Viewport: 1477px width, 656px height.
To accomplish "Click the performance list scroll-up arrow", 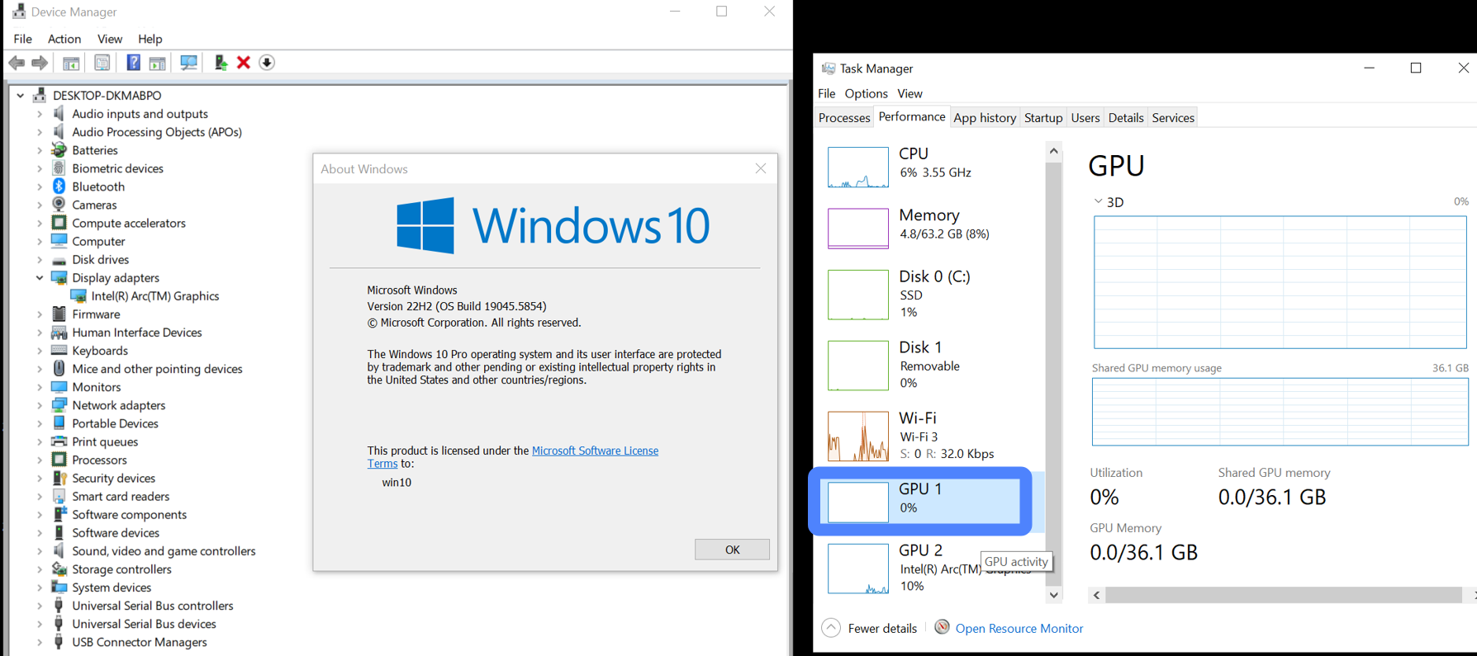I will click(1053, 151).
